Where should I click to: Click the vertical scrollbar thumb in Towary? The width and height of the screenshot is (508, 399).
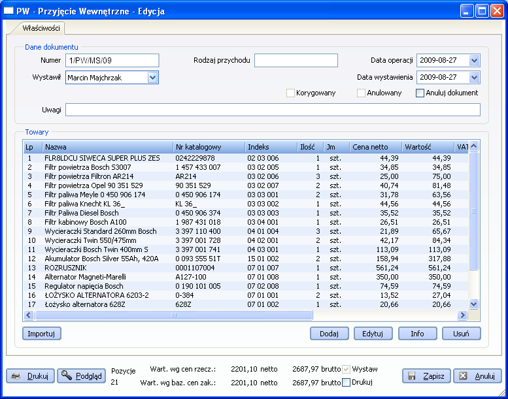click(473, 211)
